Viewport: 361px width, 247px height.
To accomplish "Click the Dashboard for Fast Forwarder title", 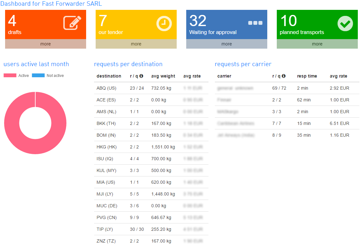I will [x=51, y=4].
